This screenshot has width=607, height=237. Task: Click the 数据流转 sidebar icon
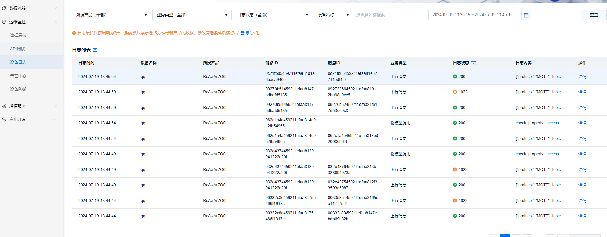[4, 8]
